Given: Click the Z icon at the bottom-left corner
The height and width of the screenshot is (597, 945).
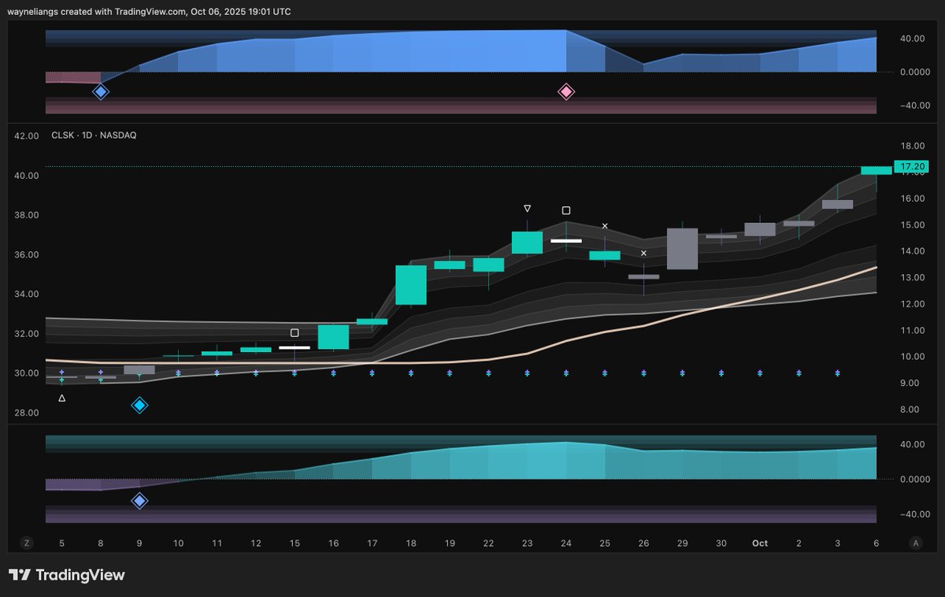Looking at the screenshot, I should tap(26, 543).
